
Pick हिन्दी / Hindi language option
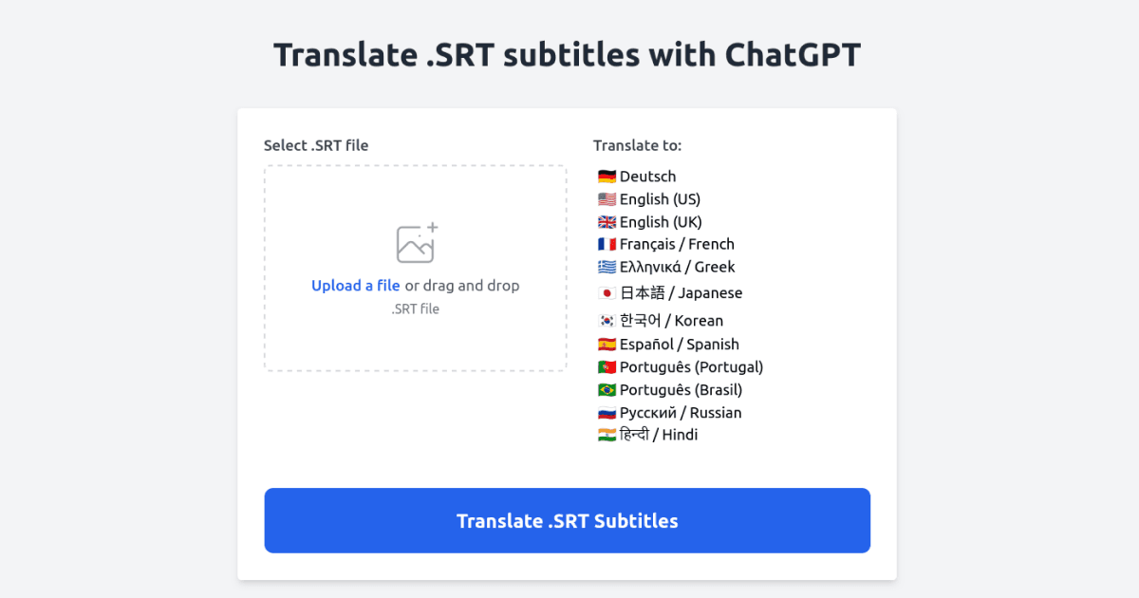pos(648,435)
